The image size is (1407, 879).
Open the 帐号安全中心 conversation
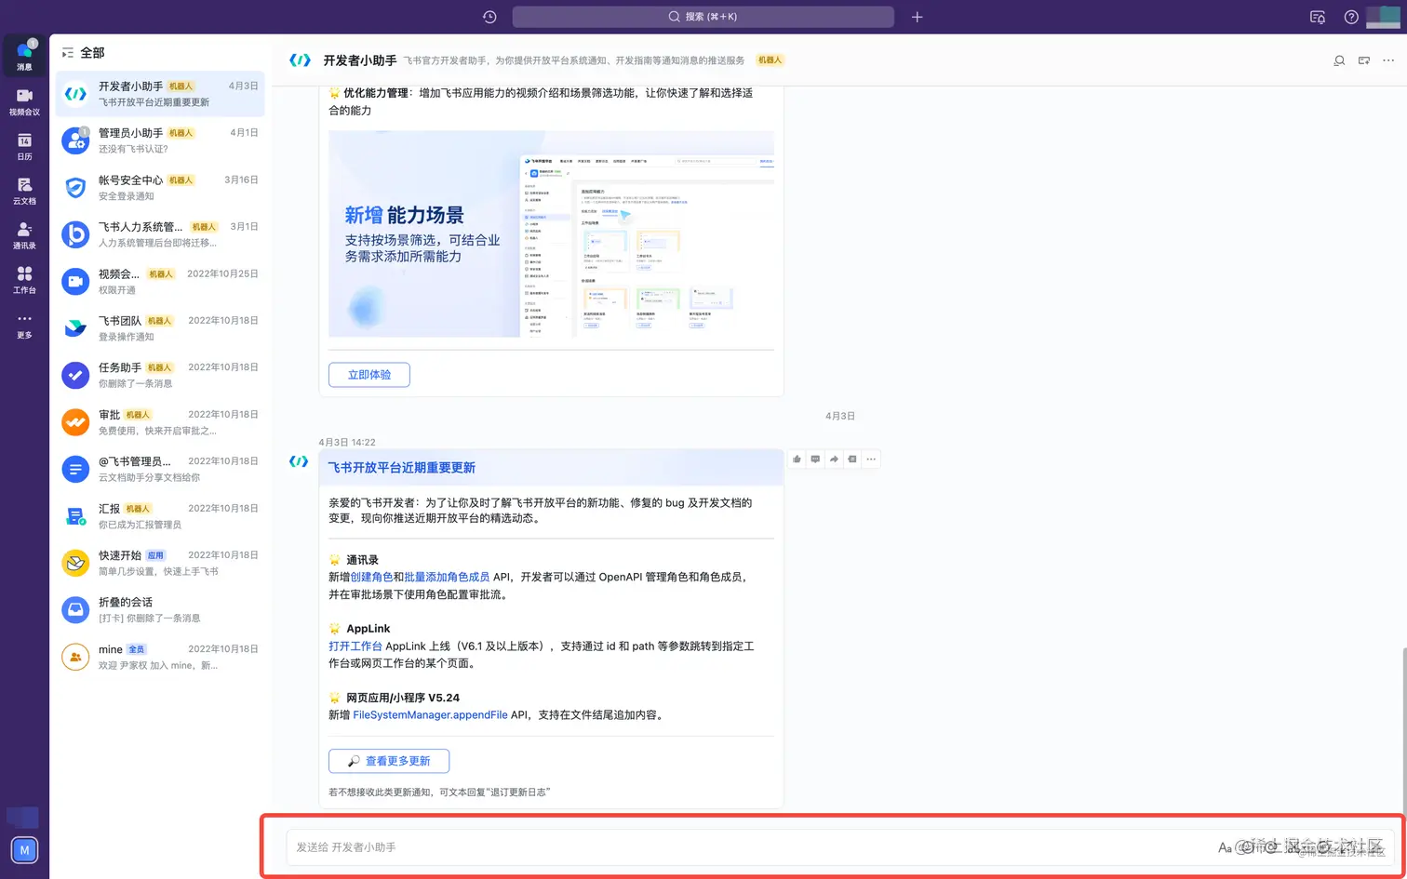coord(160,187)
